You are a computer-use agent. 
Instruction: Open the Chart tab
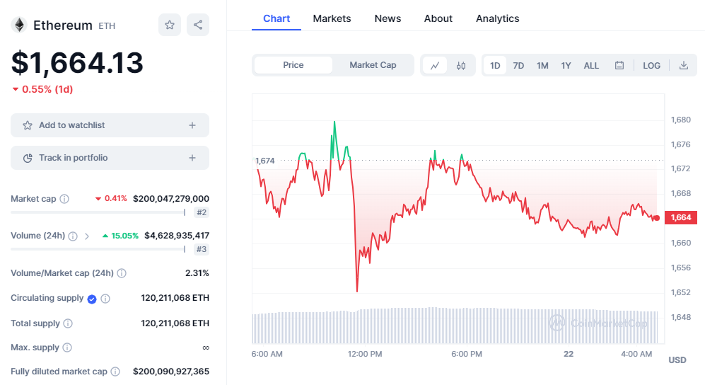(x=276, y=18)
